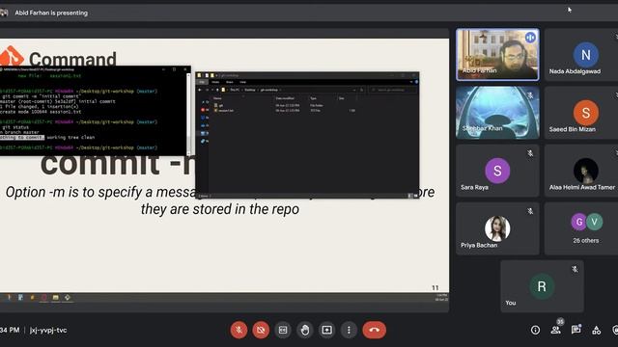The image size is (618, 347).
Task: Select the session1.txt file row
Action: coord(284,111)
